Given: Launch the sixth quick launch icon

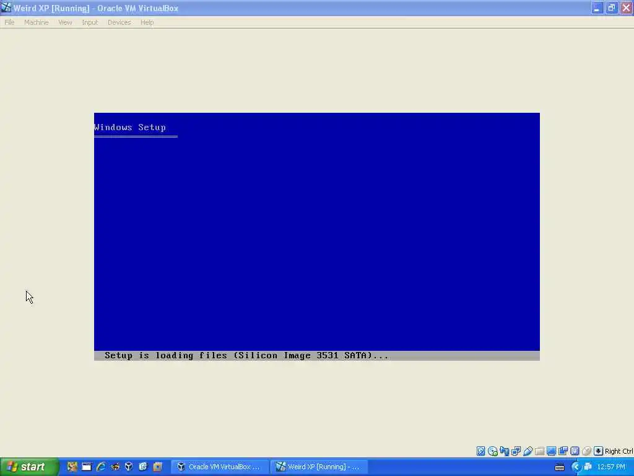Looking at the screenshot, I should 143,467.
